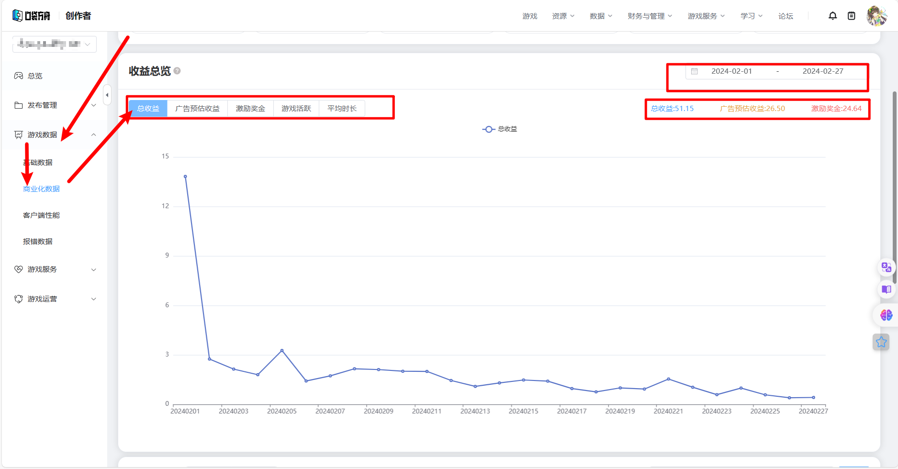The height and width of the screenshot is (469, 898).
Task: Open the clipboard task icon in header
Action: tap(852, 16)
